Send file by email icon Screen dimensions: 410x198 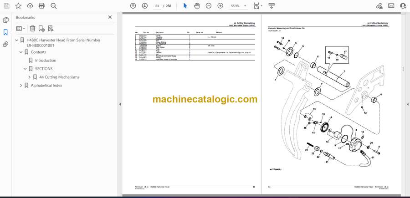click(391, 6)
